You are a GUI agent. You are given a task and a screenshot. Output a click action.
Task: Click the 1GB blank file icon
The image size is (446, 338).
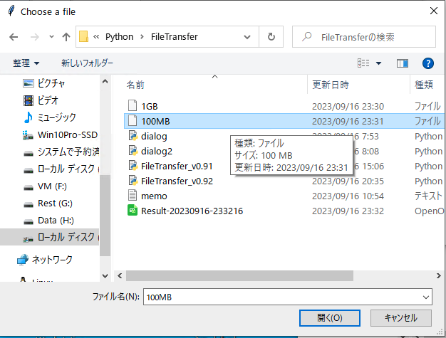(133, 105)
